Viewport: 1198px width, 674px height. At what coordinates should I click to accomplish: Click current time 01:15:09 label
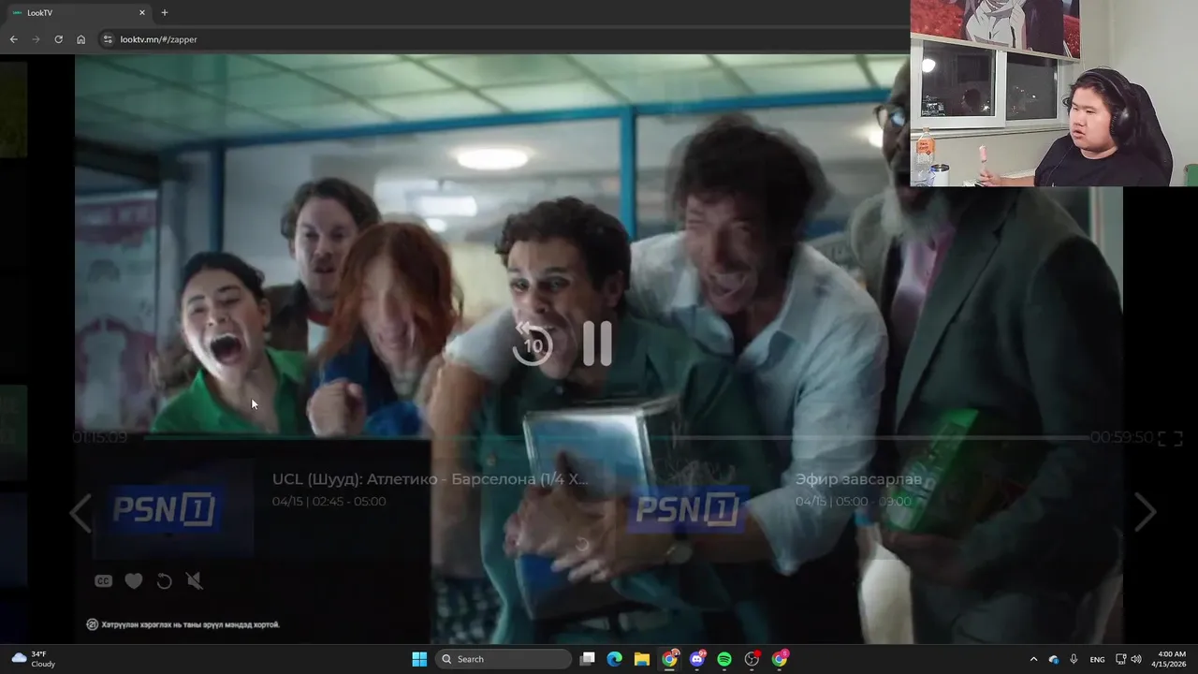100,437
